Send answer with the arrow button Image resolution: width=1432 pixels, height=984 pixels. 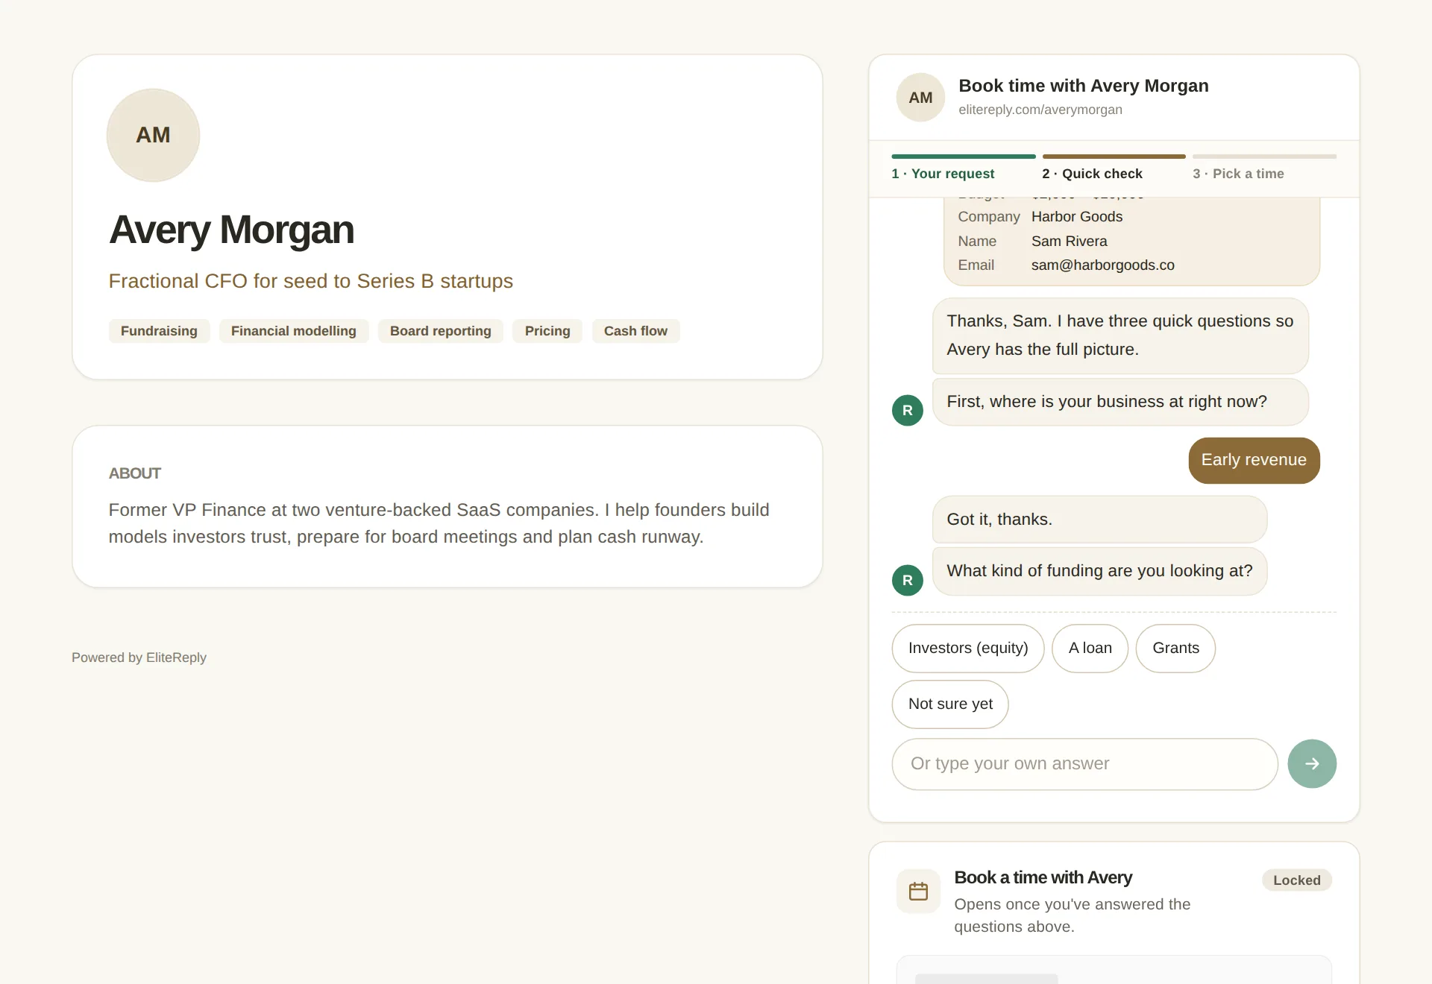pos(1312,763)
